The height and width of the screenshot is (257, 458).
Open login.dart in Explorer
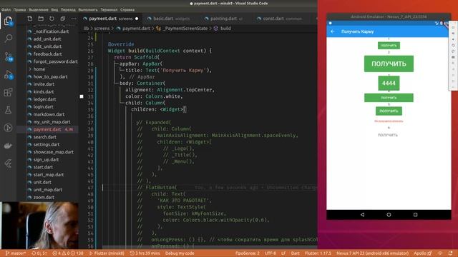(43, 106)
